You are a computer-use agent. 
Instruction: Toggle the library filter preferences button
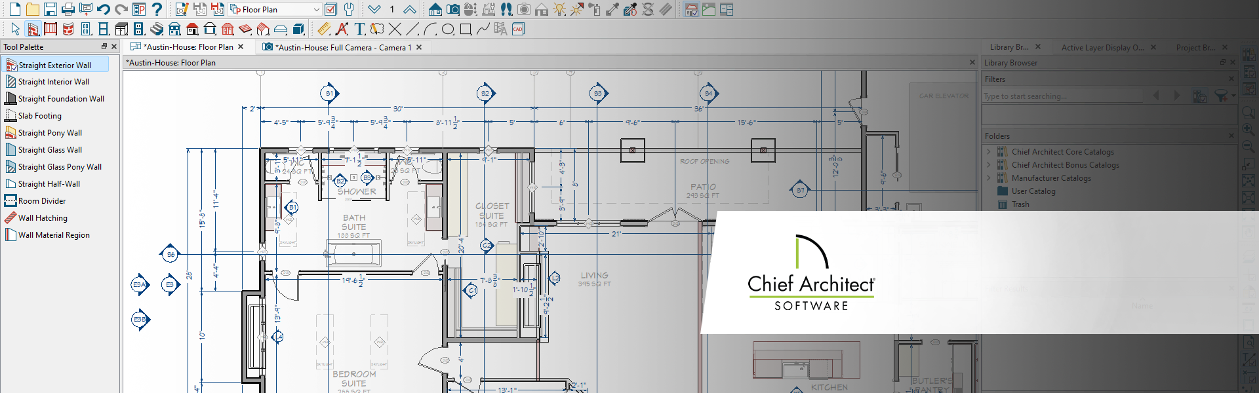pyautogui.click(x=1199, y=96)
